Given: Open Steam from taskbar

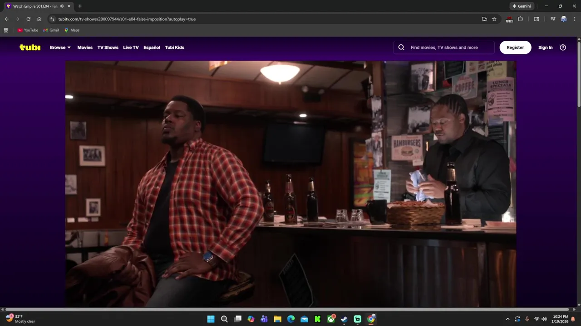Looking at the screenshot, I should 344,319.
